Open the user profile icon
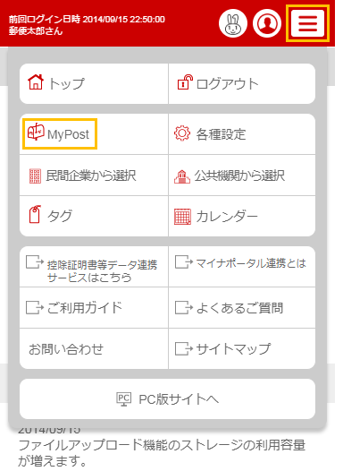The width and height of the screenshot is (343, 471). click(266, 23)
